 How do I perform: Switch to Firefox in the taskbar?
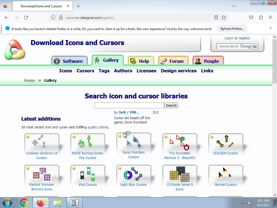[41, 203]
